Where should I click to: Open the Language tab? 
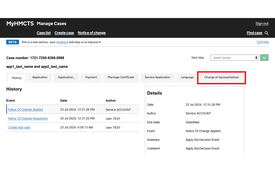187,77
